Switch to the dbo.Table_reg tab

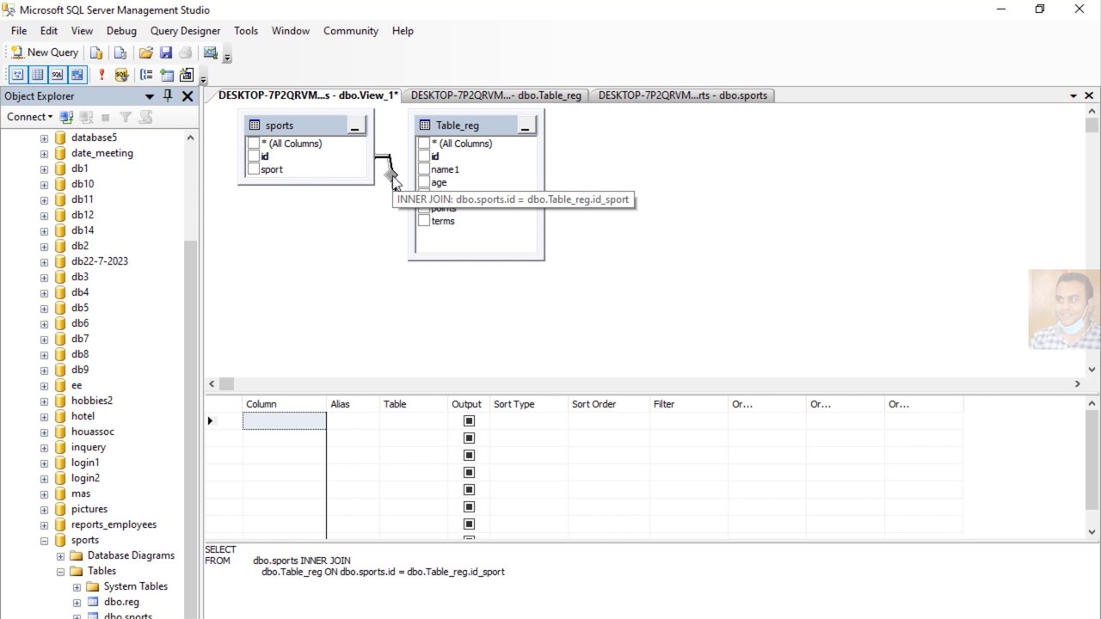pos(496,95)
